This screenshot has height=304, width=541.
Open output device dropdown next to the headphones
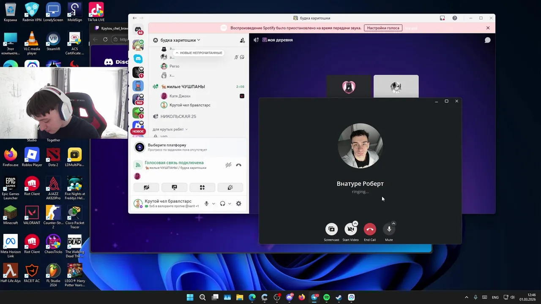tap(230, 204)
